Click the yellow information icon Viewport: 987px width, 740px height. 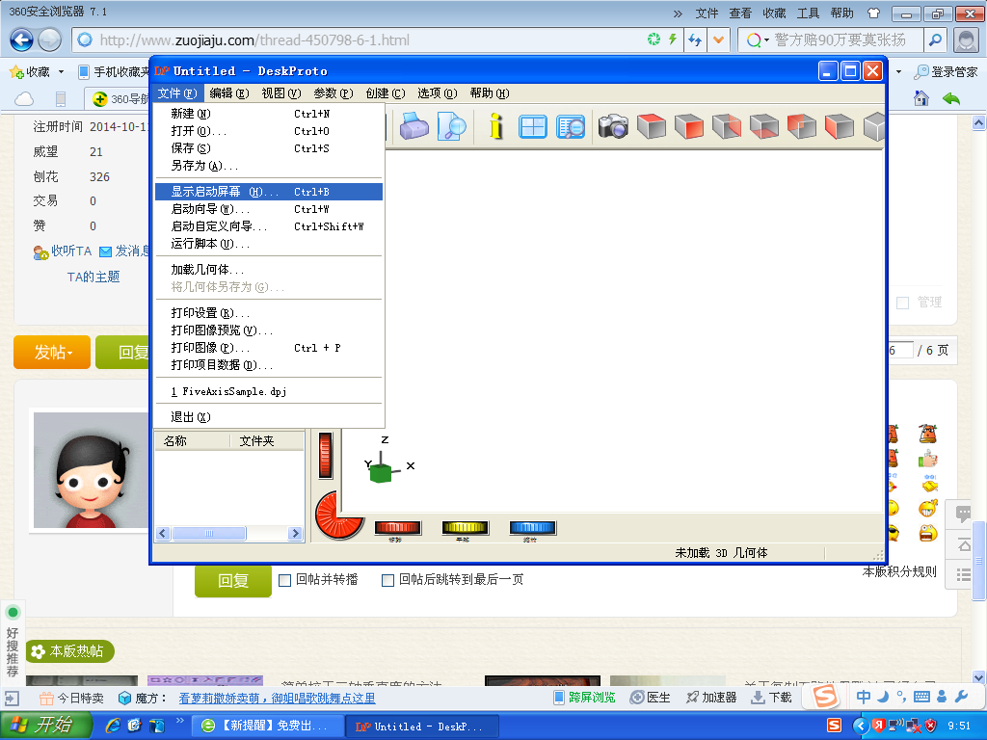pyautogui.click(x=496, y=126)
